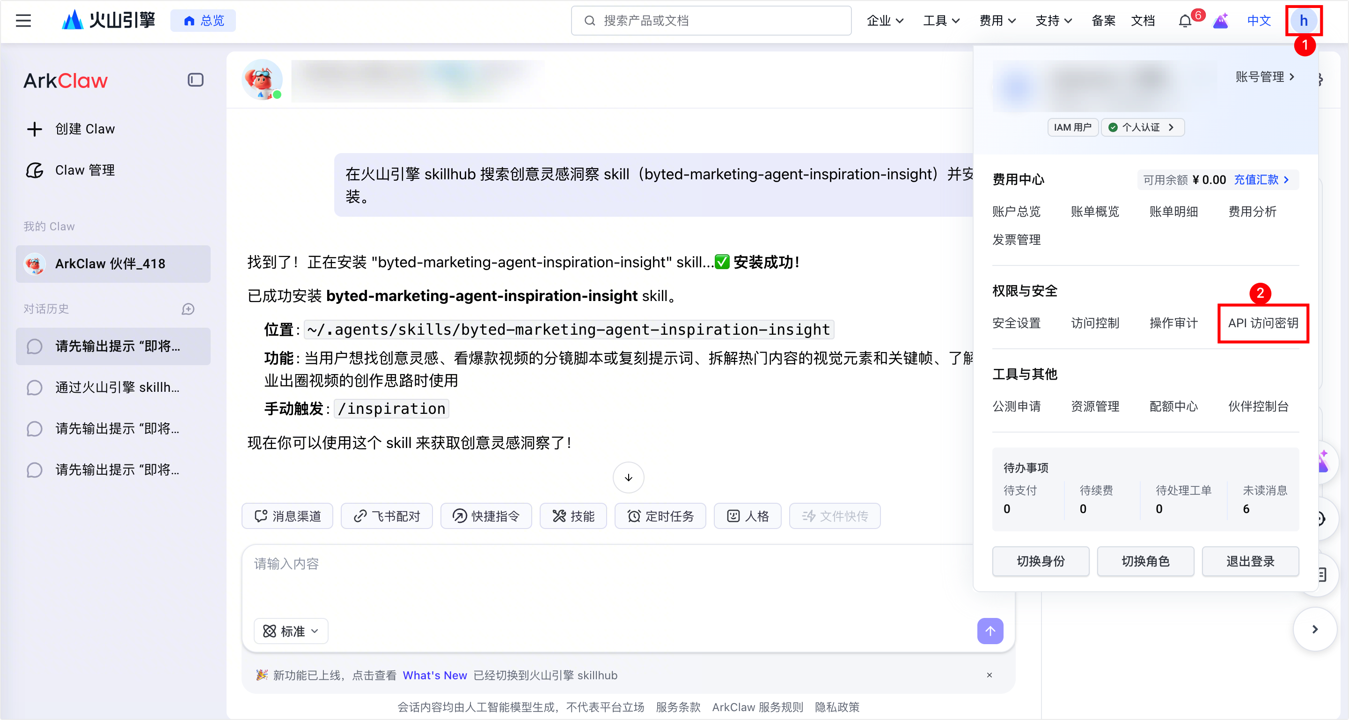Open 账单概览 link
This screenshot has width=1349, height=720.
click(x=1094, y=212)
